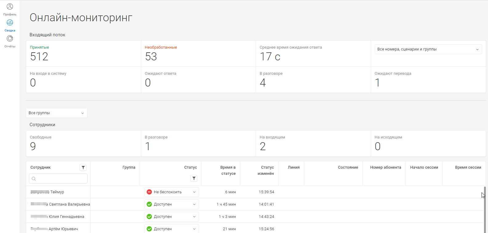The height and width of the screenshot is (233, 488).
Task: Expand Все номера, сценарии и группы dropdown
Action: point(428,49)
